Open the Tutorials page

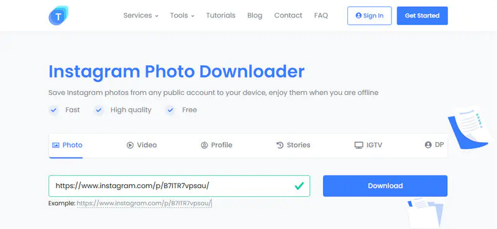221,16
